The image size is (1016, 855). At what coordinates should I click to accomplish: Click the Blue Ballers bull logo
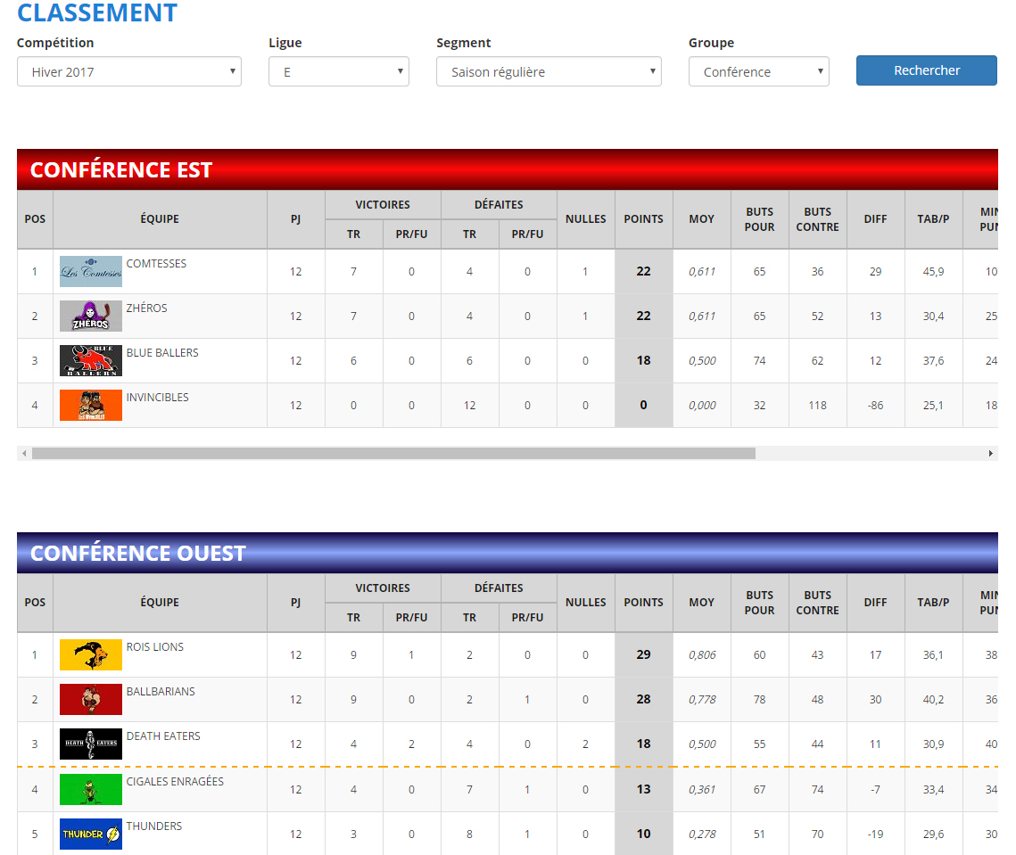point(90,361)
